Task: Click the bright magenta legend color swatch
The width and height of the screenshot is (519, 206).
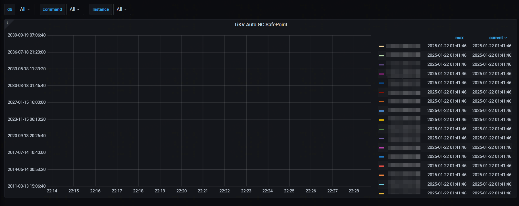Action: click(x=382, y=148)
